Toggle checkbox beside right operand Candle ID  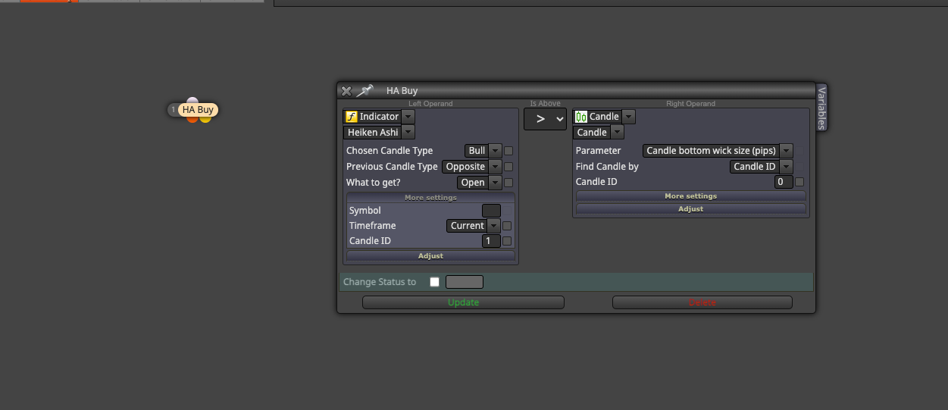799,182
